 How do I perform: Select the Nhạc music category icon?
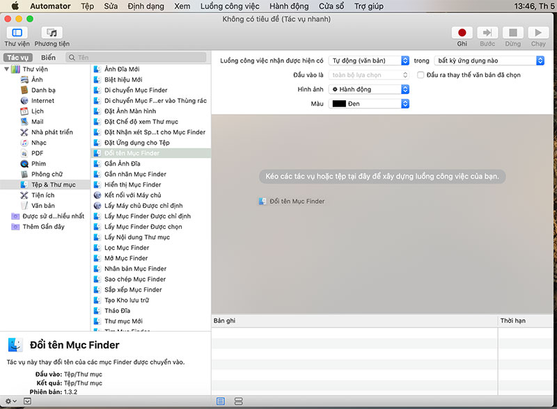click(24, 143)
